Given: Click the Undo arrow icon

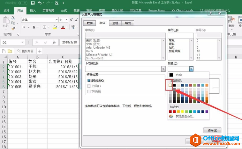Looking at the screenshot, I should point(40,3).
